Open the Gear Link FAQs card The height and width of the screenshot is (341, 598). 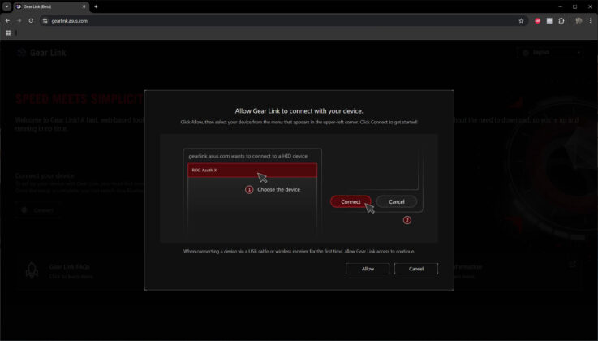point(80,271)
